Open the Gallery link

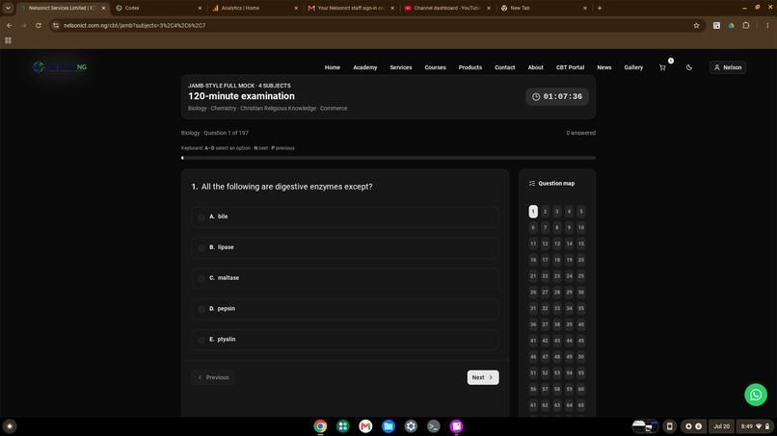click(633, 67)
